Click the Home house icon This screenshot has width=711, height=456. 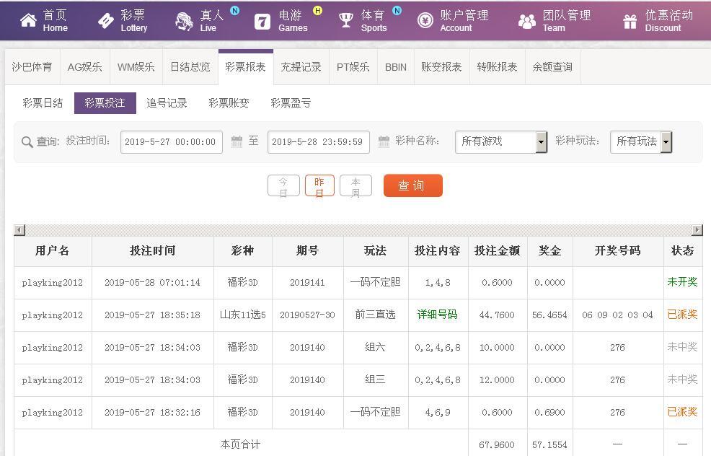(x=28, y=20)
